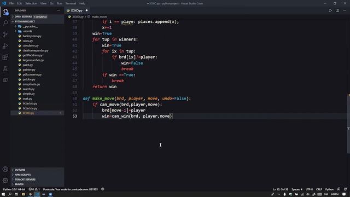The width and height of the screenshot is (350, 197).
Task: Open Explorer views ellipsis menu
Action: pos(59,10)
